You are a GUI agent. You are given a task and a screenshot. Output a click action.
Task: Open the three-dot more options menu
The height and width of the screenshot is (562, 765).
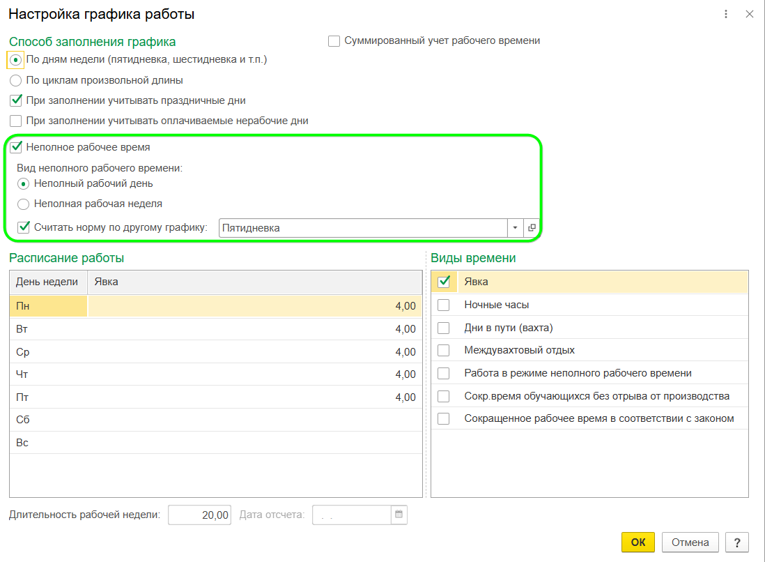tap(726, 14)
